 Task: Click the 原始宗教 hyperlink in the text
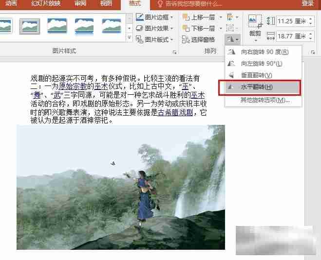pyautogui.click(x=73, y=87)
